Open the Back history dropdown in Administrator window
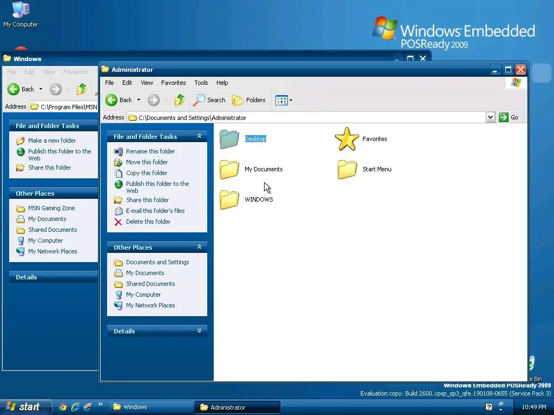The width and height of the screenshot is (554, 415). pos(138,100)
